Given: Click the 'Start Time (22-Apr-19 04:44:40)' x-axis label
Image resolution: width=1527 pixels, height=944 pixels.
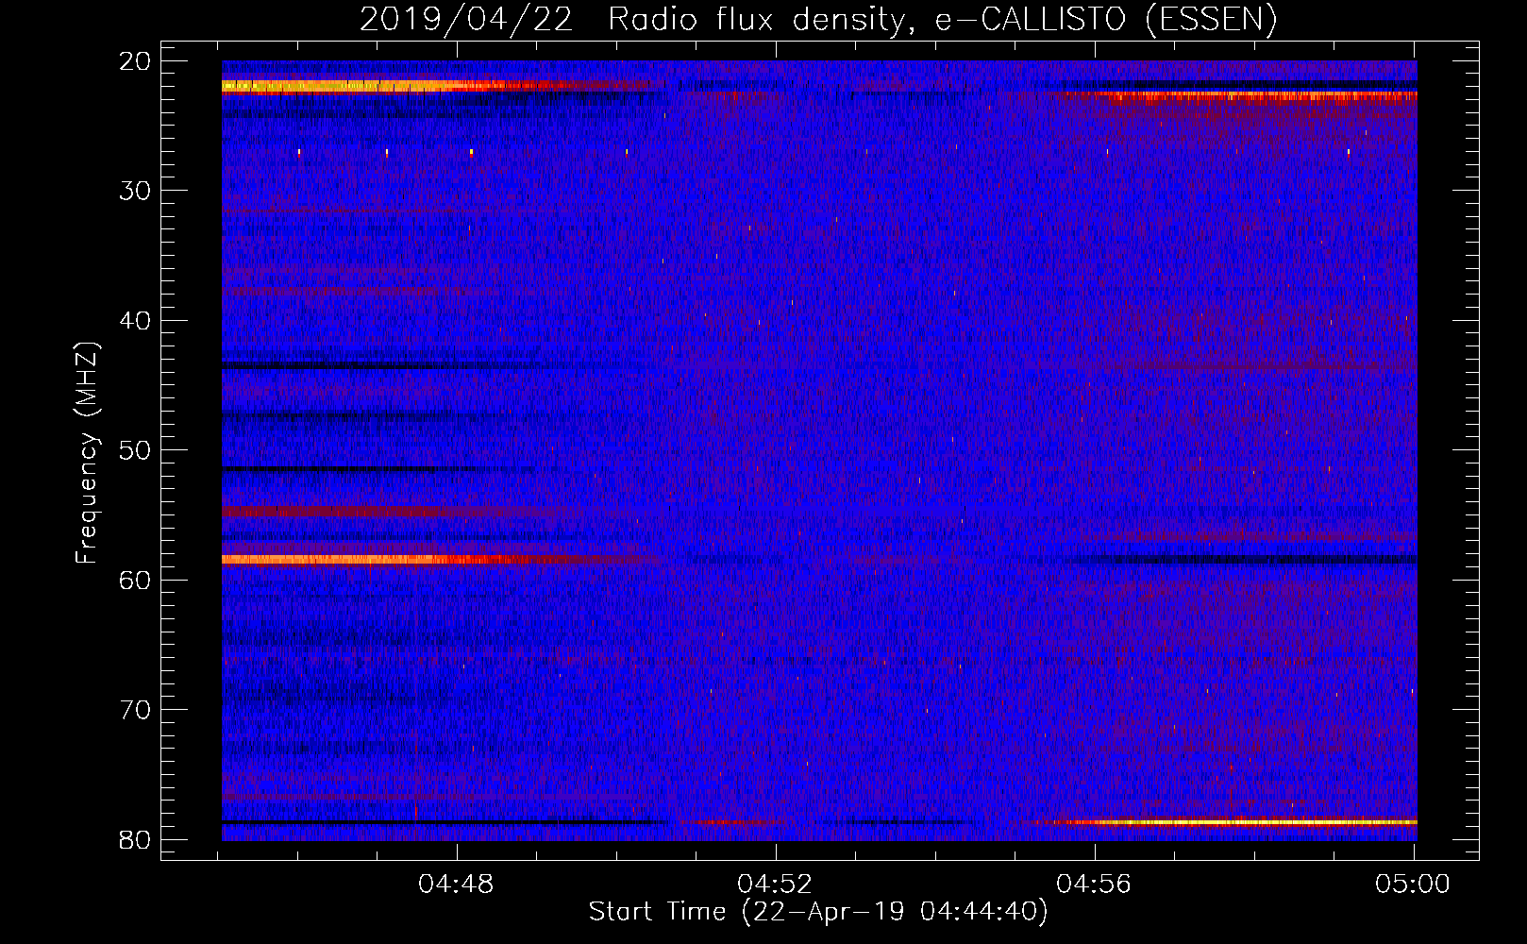Looking at the screenshot, I should pyautogui.click(x=818, y=912).
